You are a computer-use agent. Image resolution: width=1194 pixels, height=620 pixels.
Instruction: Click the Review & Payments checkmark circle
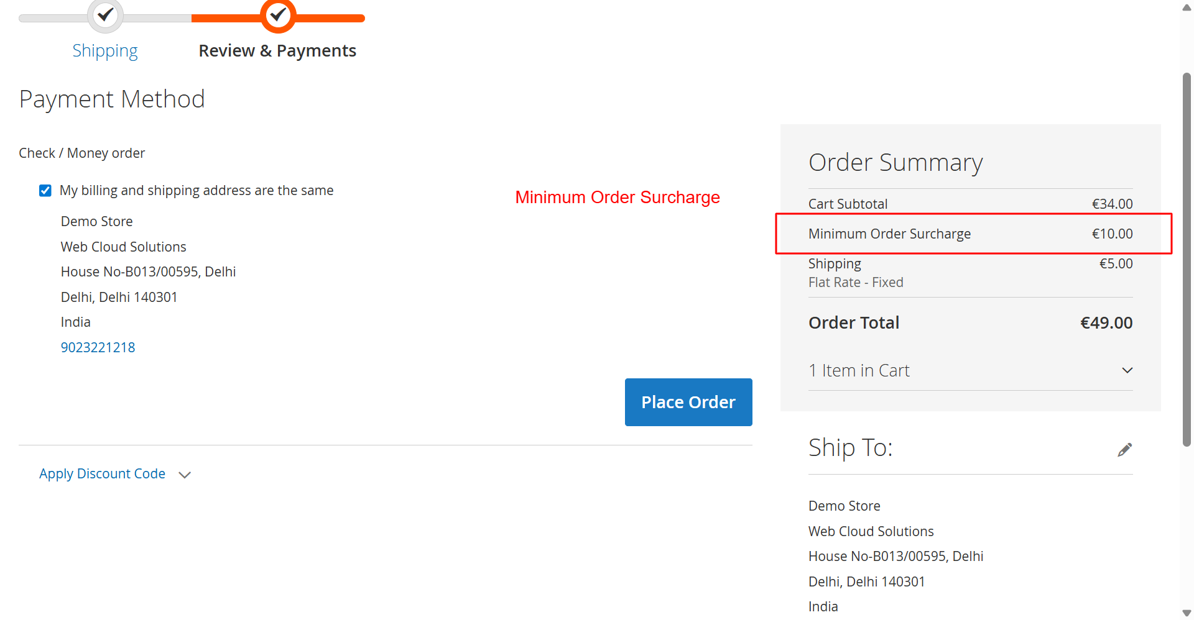[278, 14]
